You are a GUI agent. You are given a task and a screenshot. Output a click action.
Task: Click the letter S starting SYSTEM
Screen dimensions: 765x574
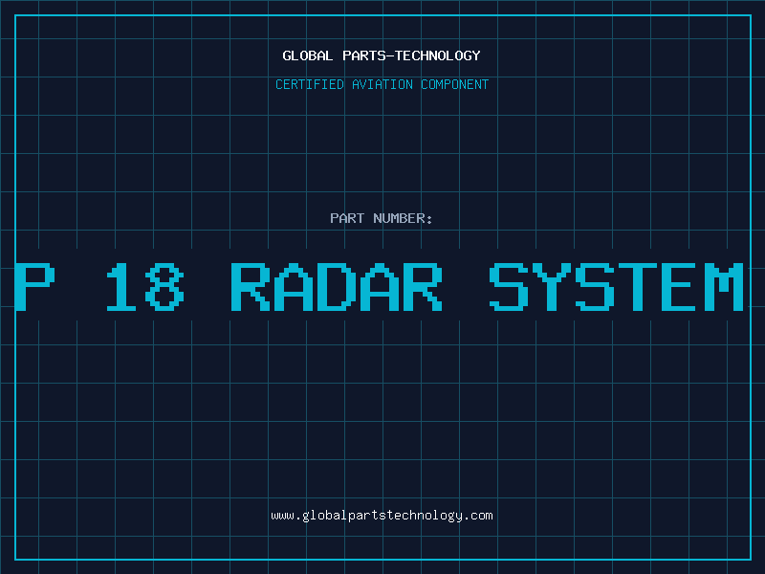pyautogui.click(x=509, y=286)
